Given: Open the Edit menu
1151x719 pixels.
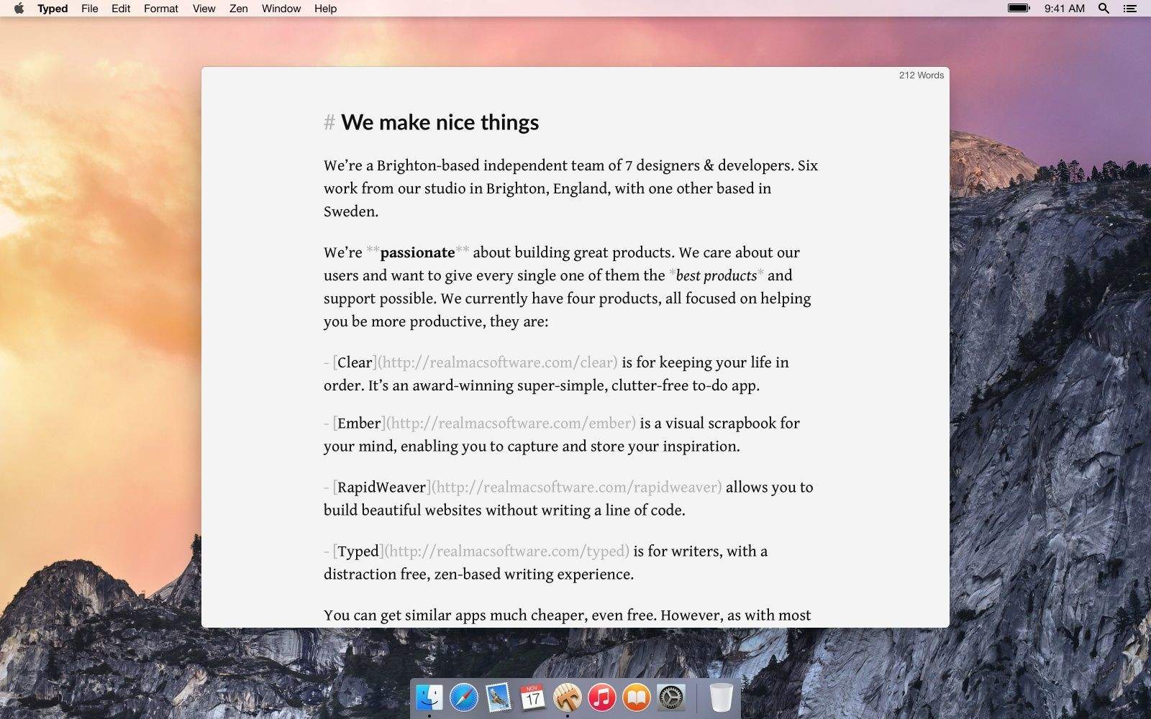Looking at the screenshot, I should point(121,9).
